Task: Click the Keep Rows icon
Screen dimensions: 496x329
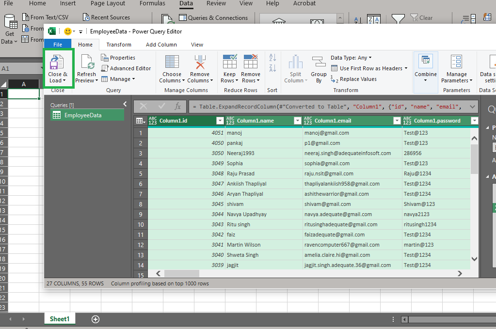Action: pos(230,62)
